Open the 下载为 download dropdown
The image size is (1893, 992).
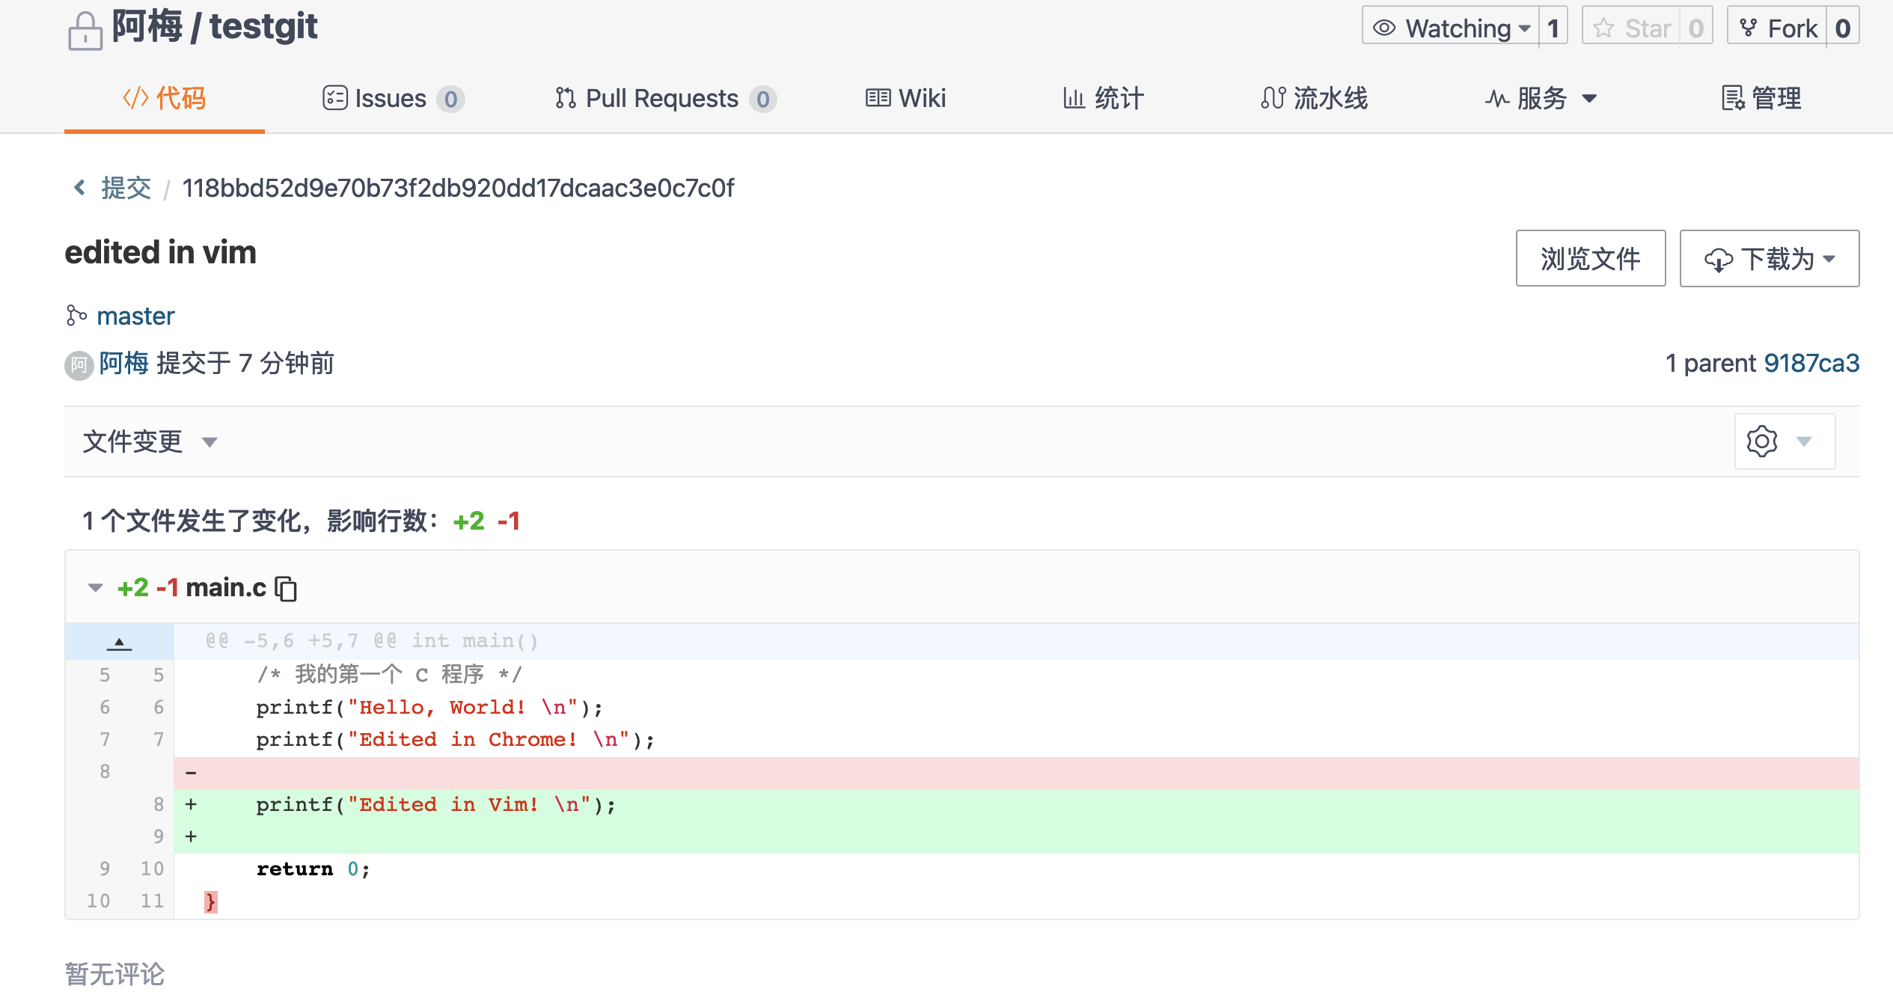[x=1769, y=259]
